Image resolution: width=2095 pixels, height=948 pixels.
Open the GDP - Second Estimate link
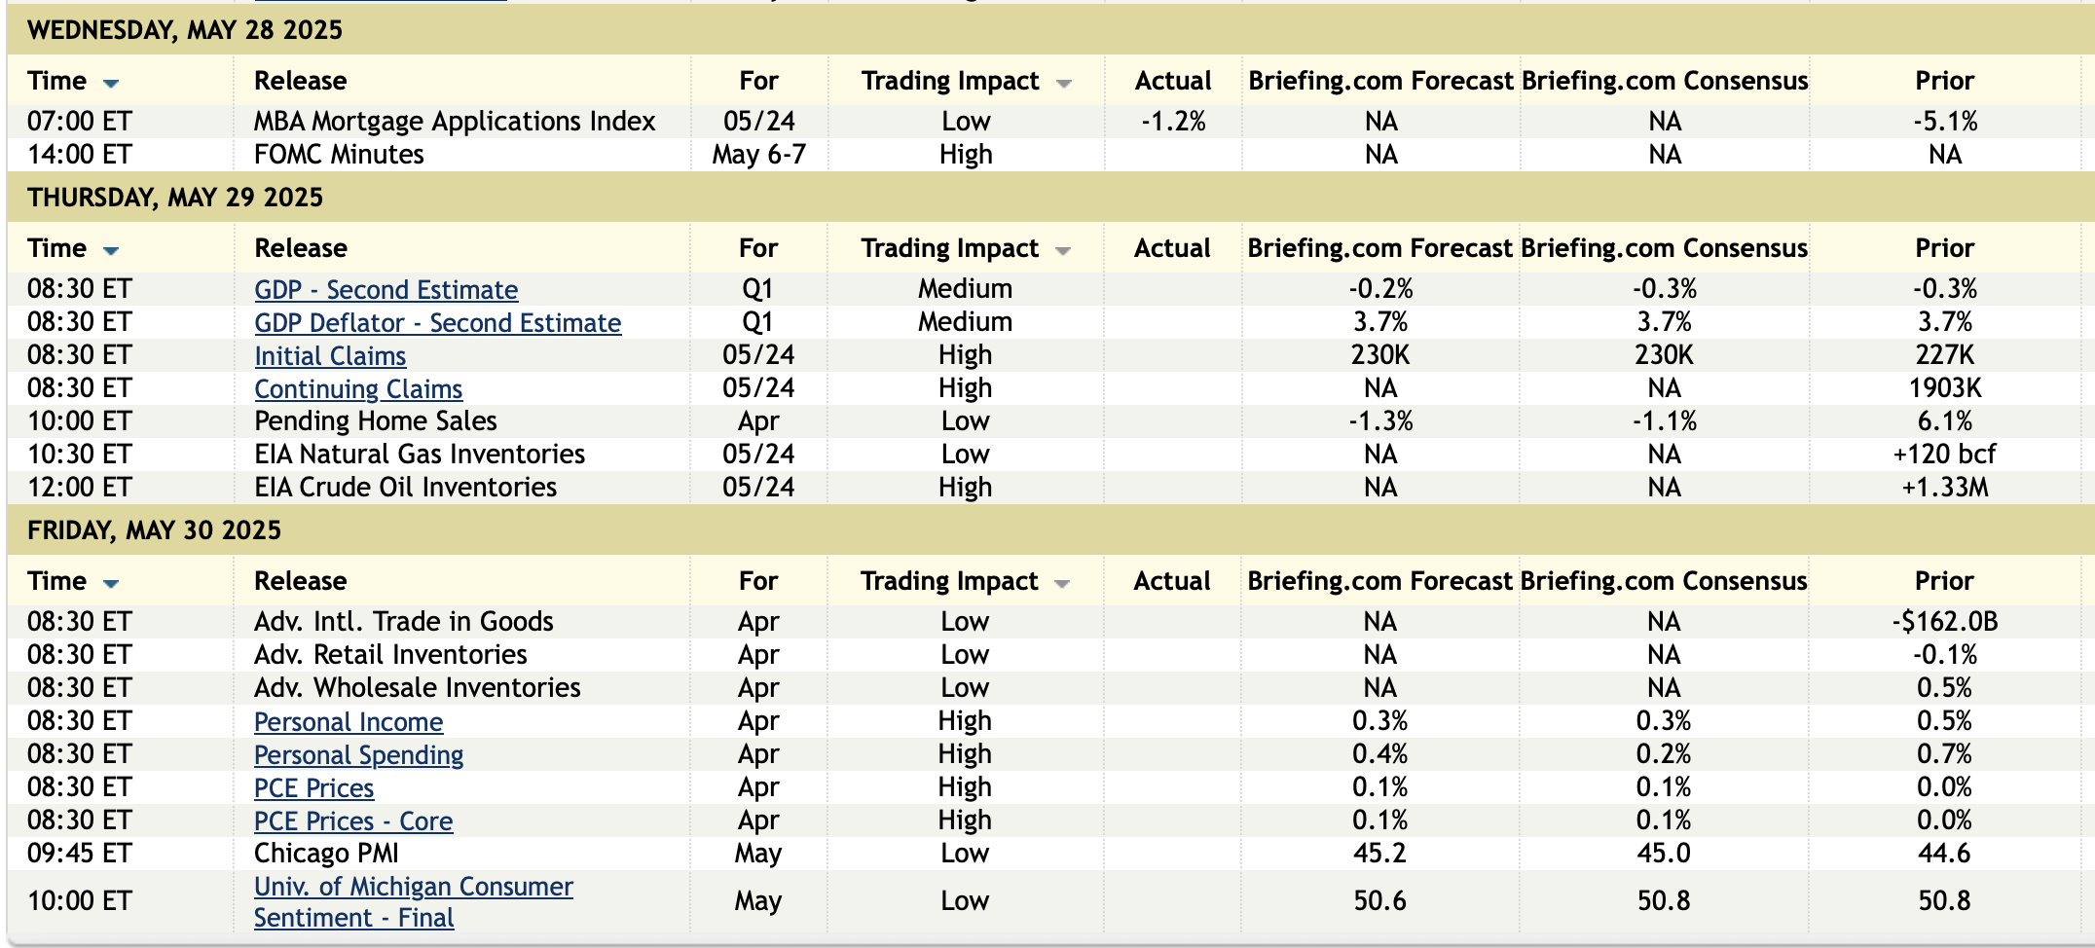coord(386,290)
